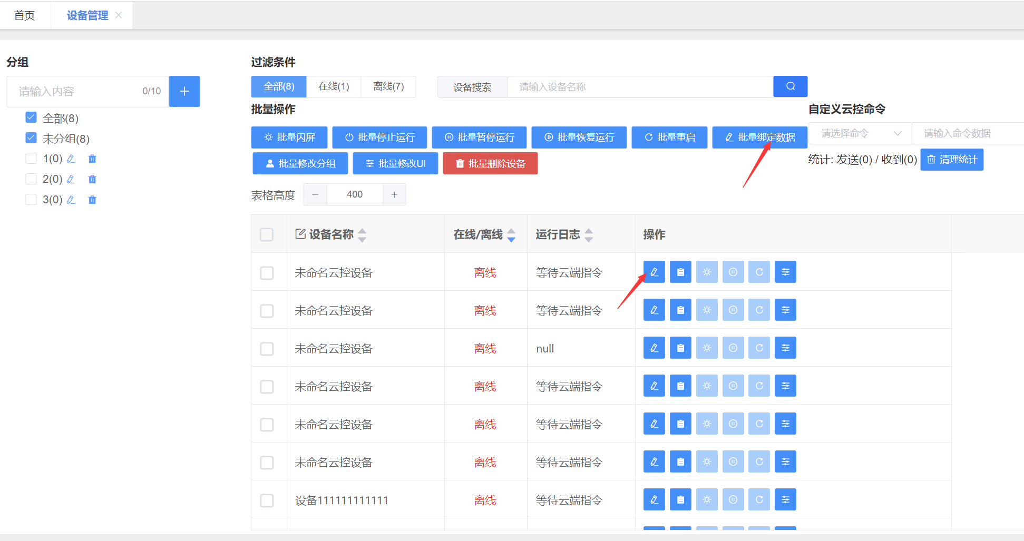Focus the group name 请输入内容 field
The image size is (1024, 541).
[x=87, y=91]
